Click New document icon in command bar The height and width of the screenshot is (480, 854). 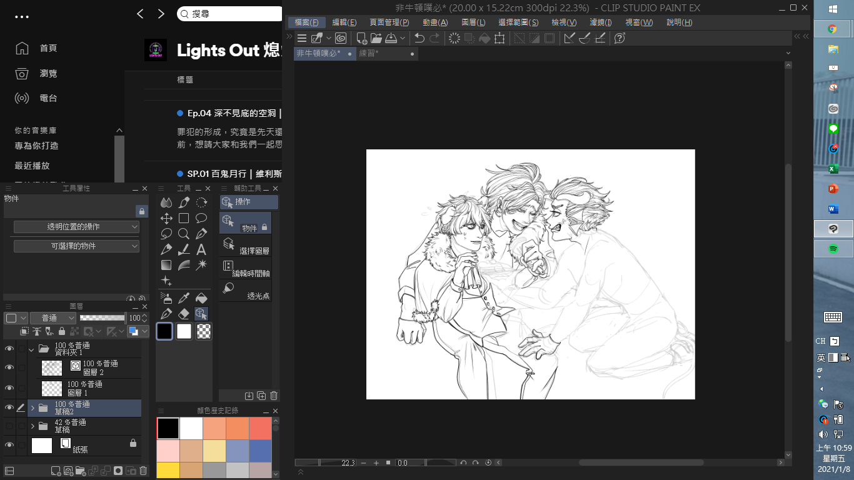(361, 38)
